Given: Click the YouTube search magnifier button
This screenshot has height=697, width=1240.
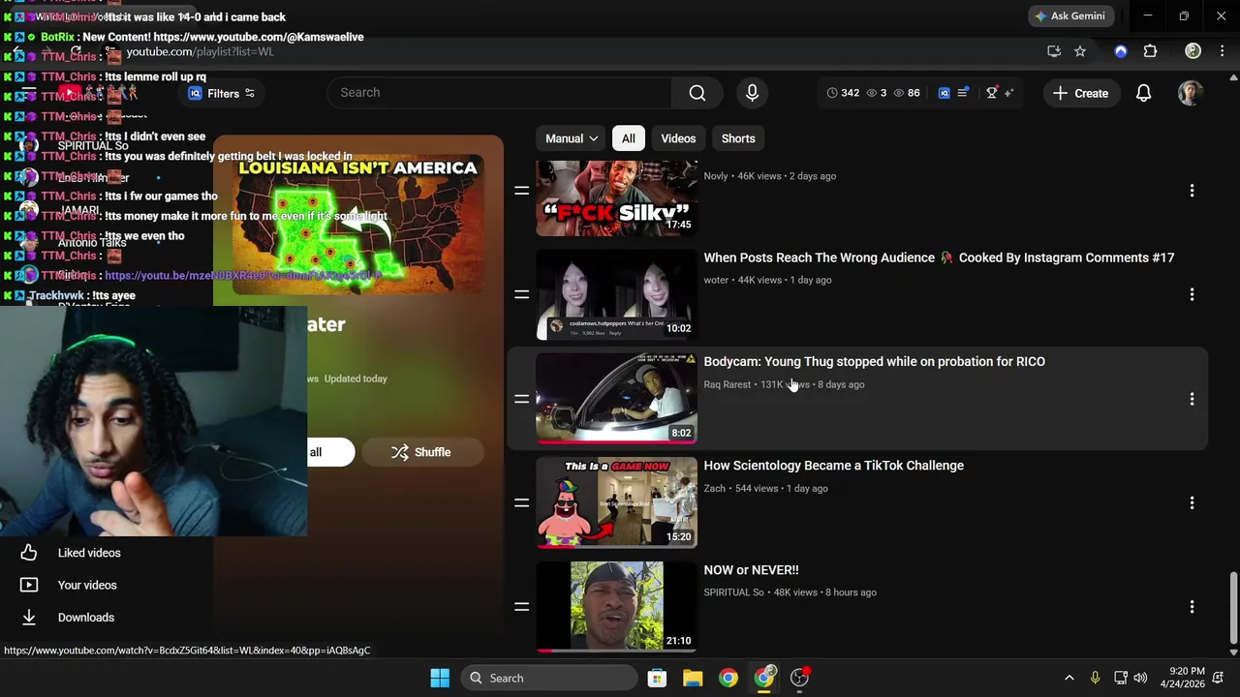Looking at the screenshot, I should [x=697, y=93].
